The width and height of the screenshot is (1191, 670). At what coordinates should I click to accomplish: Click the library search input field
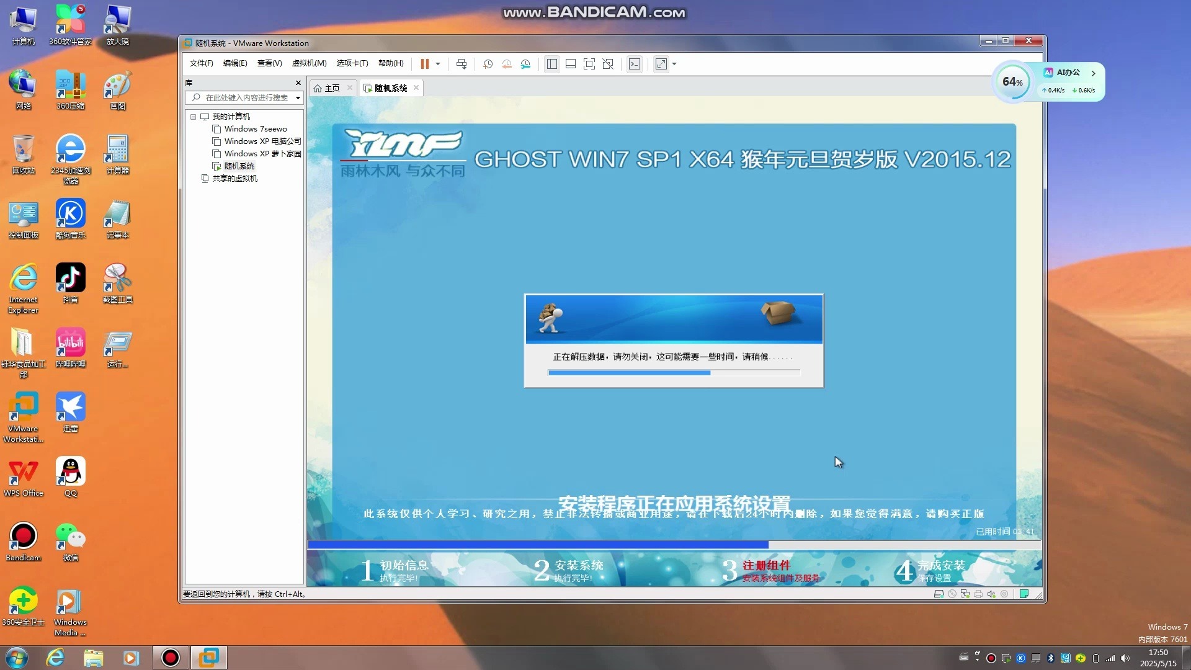(x=247, y=98)
